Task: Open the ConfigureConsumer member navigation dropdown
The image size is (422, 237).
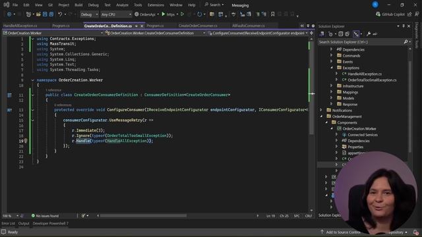Action: tap(258, 33)
